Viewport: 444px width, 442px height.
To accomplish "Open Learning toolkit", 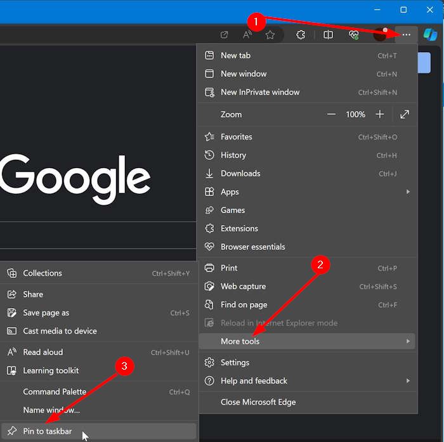I will pos(98,370).
